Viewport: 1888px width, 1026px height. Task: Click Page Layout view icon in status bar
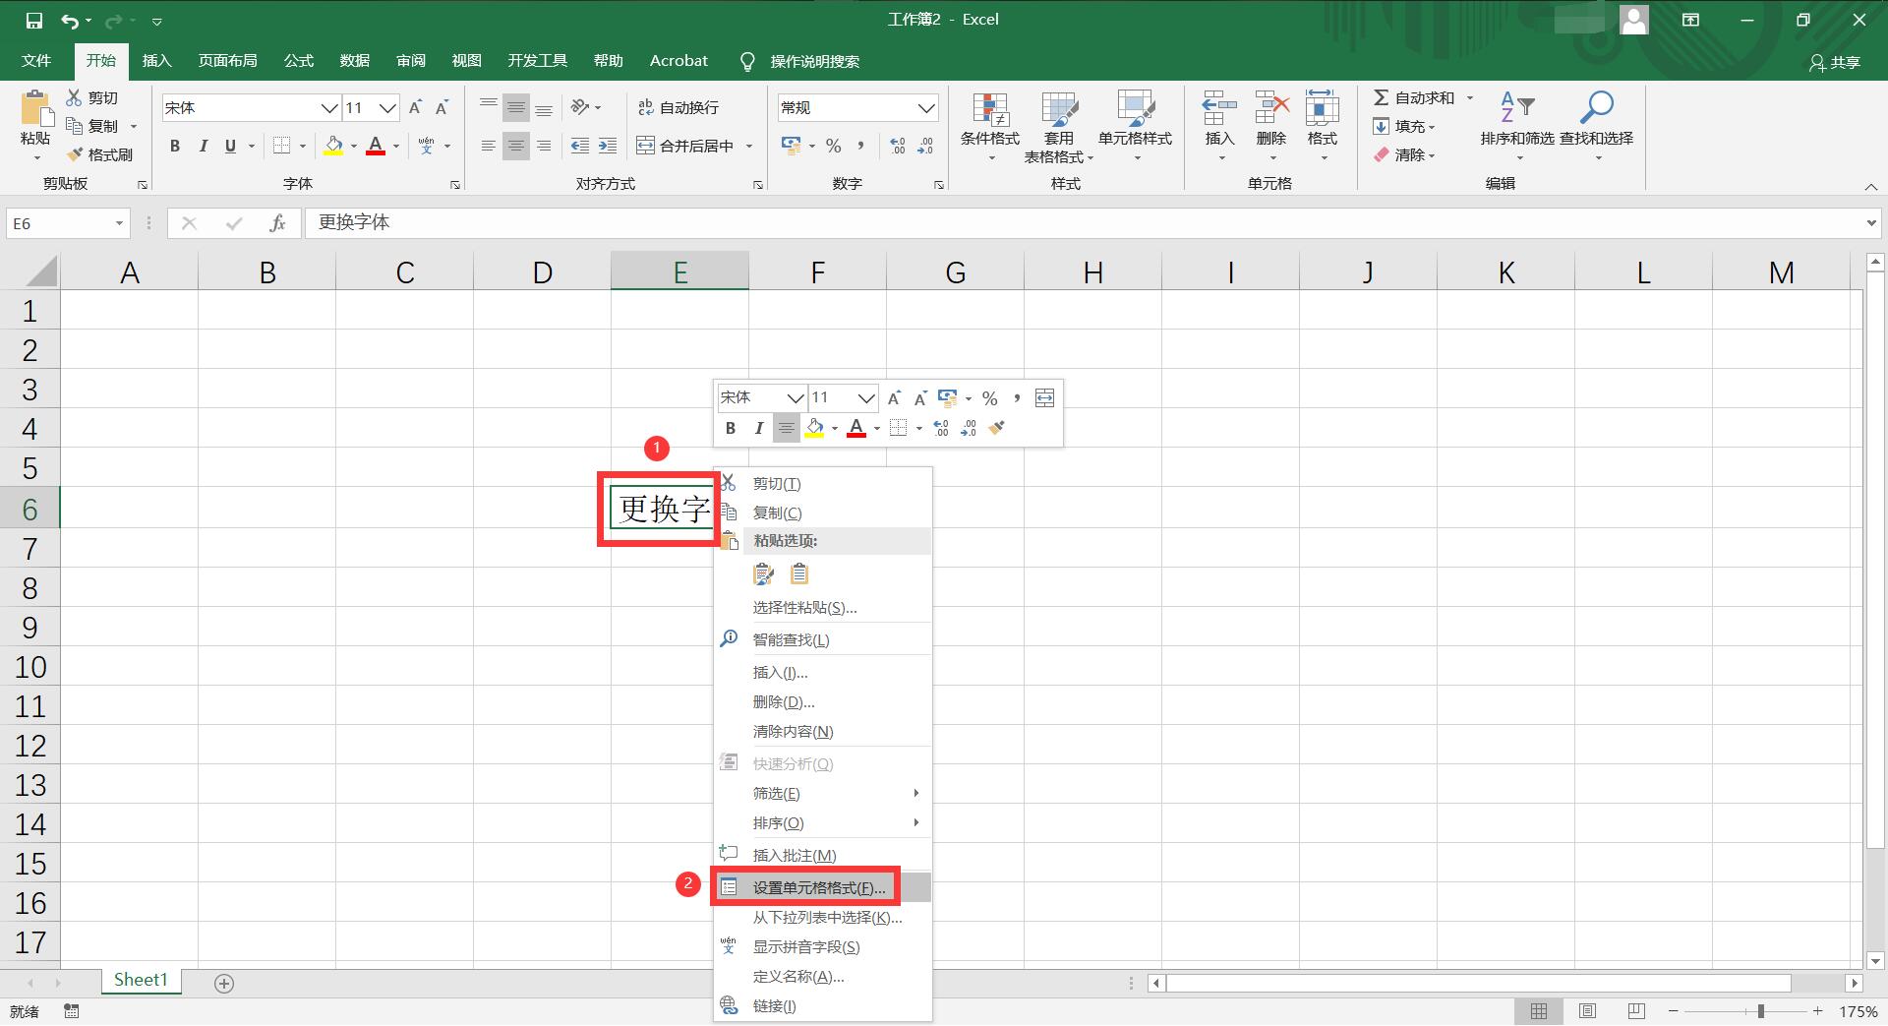click(x=1587, y=1011)
